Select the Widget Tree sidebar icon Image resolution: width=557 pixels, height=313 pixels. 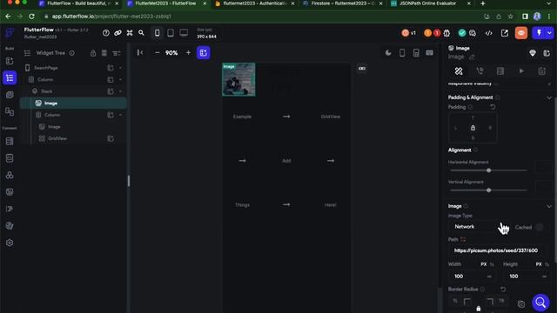pos(10,77)
